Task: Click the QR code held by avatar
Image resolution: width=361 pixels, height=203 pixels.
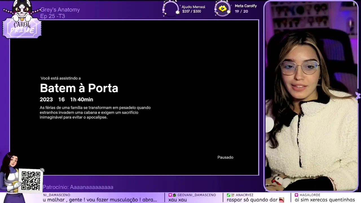Action: [x=31, y=181]
